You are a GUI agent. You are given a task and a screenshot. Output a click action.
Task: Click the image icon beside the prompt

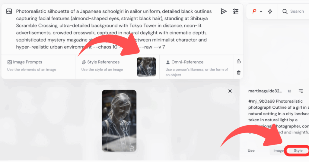(x=9, y=11)
